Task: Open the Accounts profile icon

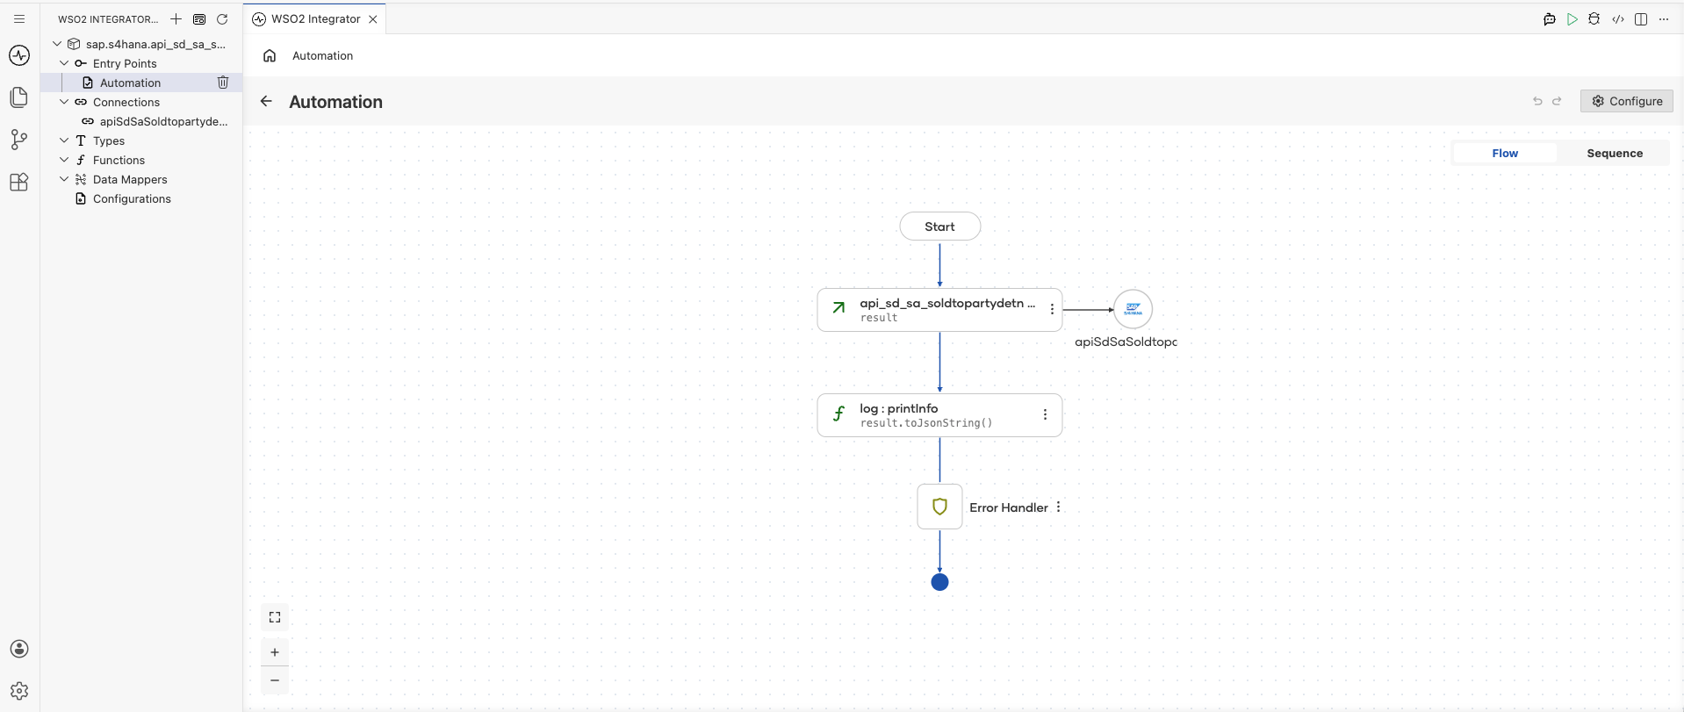Action: coord(19,649)
